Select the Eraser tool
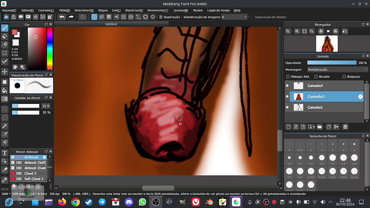This screenshot has height=208, width=370. pos(5,36)
